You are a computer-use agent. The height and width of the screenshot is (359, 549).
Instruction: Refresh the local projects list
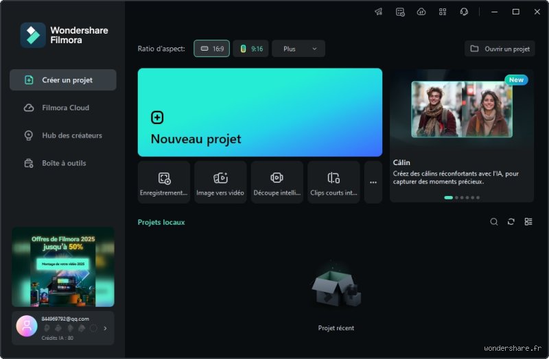click(x=511, y=221)
